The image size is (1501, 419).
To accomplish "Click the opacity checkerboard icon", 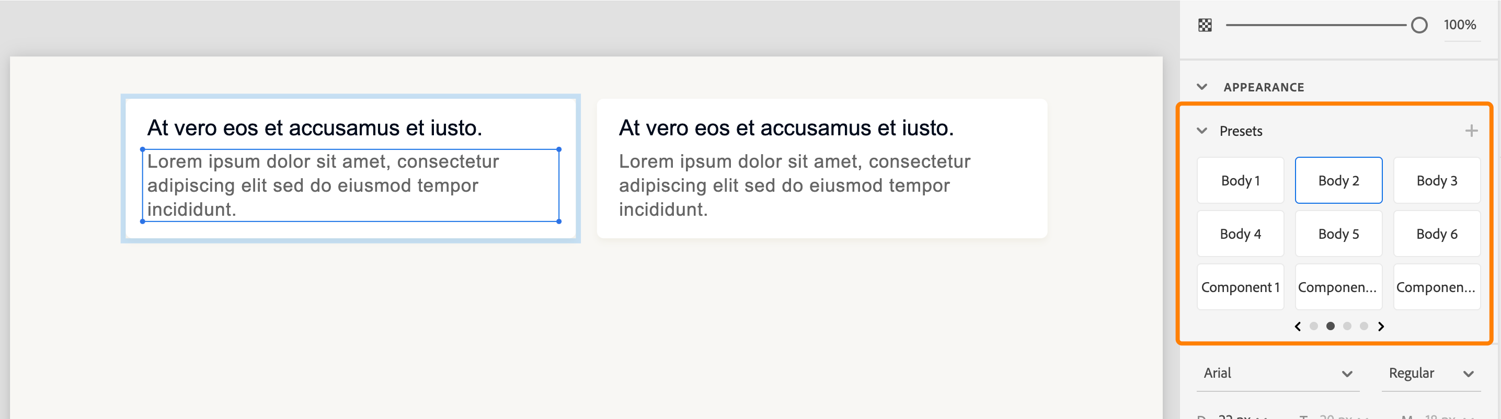I will [x=1205, y=25].
